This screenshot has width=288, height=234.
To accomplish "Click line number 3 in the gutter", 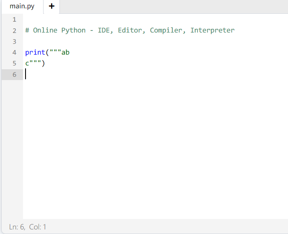I will tap(14, 42).
